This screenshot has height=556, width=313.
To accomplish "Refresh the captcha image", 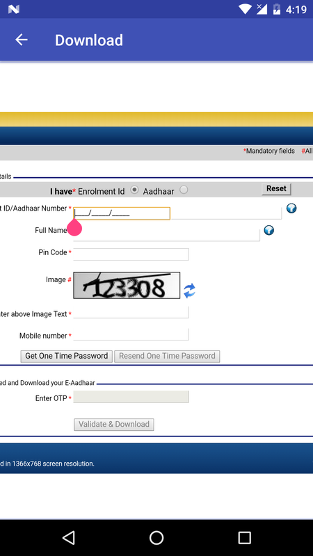I will pos(189,291).
